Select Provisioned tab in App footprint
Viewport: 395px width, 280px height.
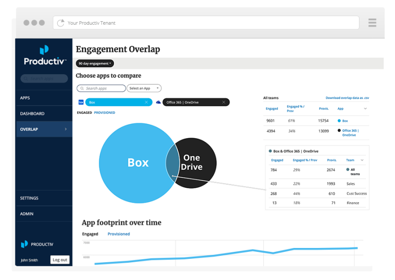[118, 234]
